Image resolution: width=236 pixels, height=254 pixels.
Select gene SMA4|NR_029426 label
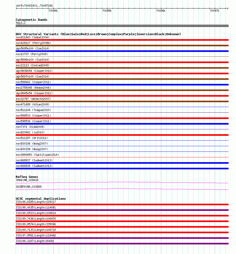coord(27,180)
